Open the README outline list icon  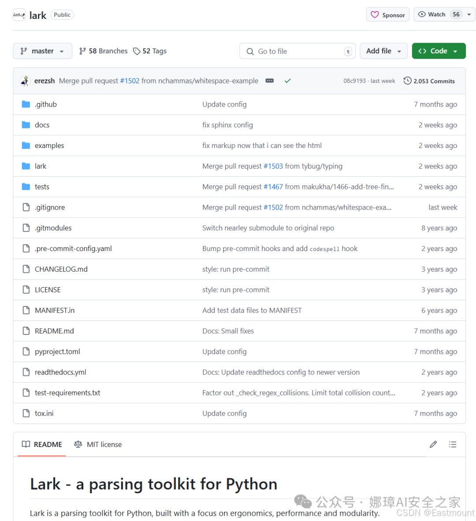[x=452, y=444]
